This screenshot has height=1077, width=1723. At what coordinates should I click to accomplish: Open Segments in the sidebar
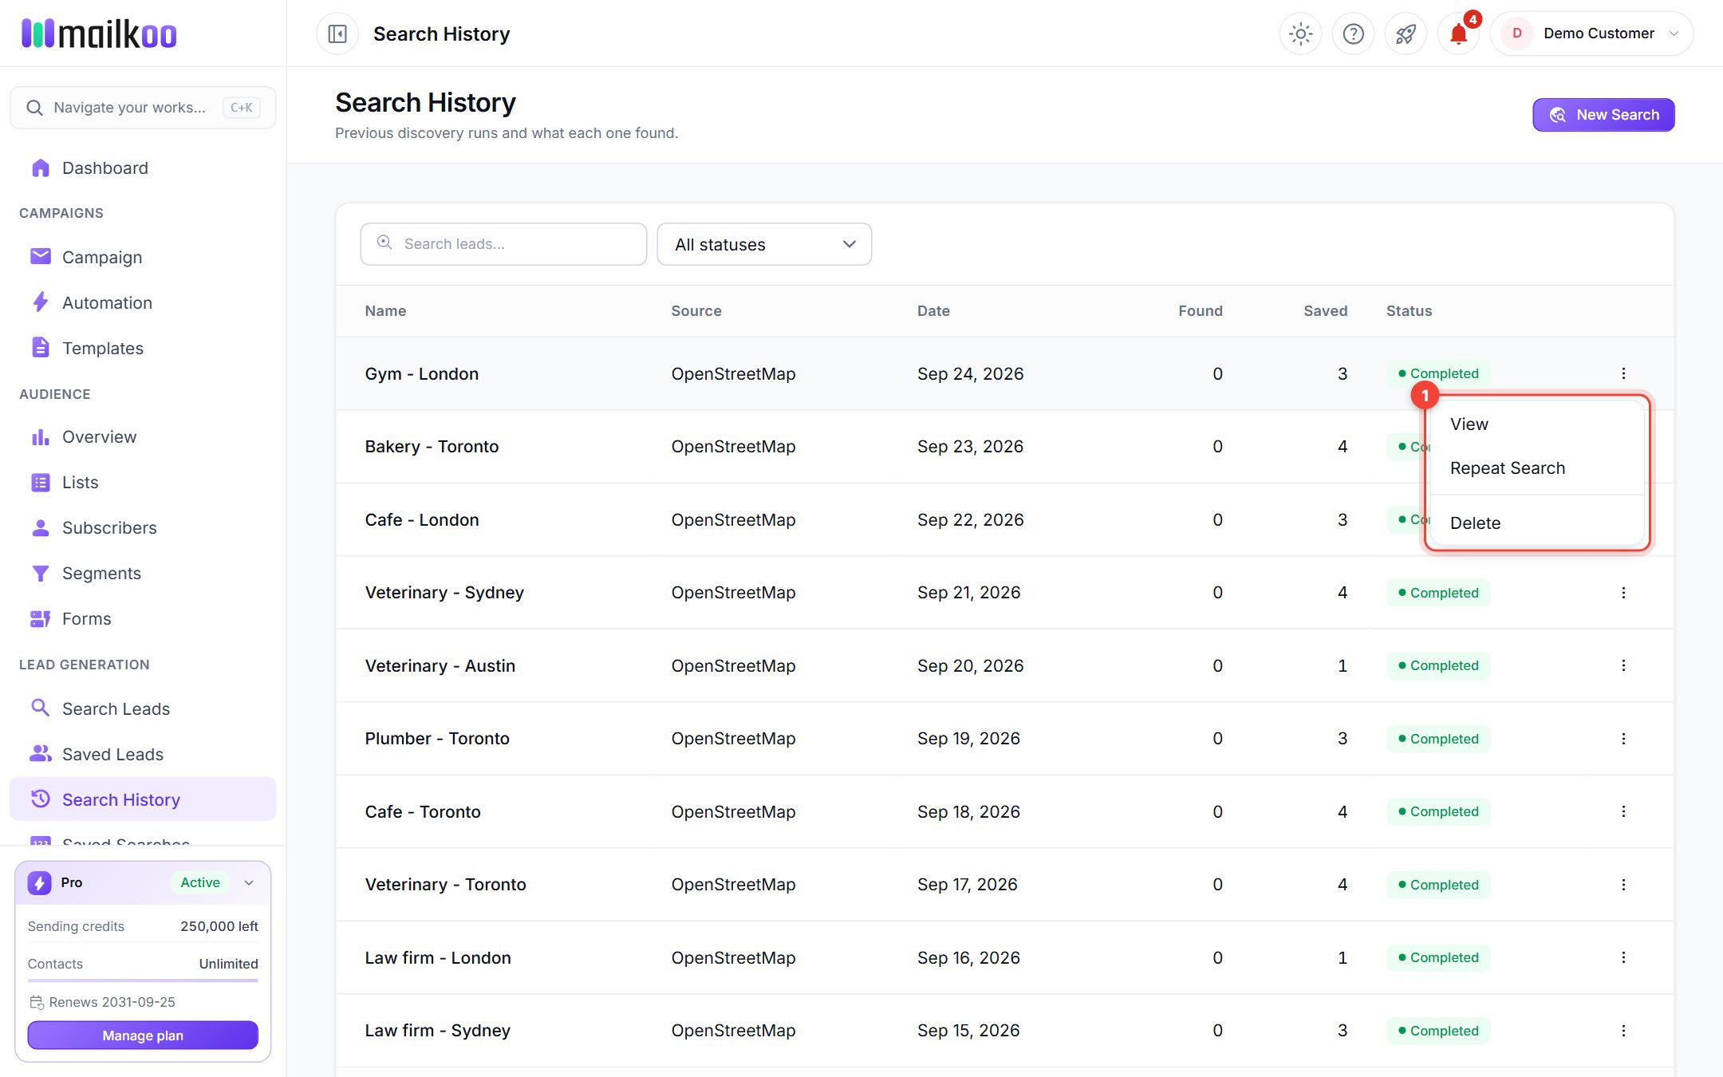(143, 573)
